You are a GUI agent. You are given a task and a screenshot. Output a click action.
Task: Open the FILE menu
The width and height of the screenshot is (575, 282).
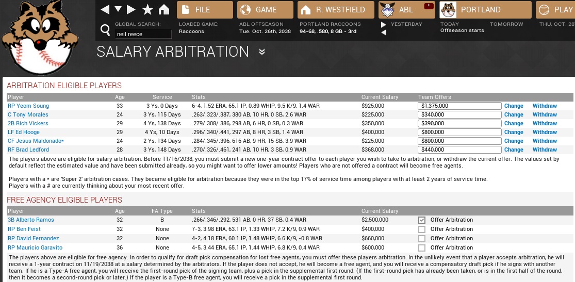pyautogui.click(x=205, y=10)
